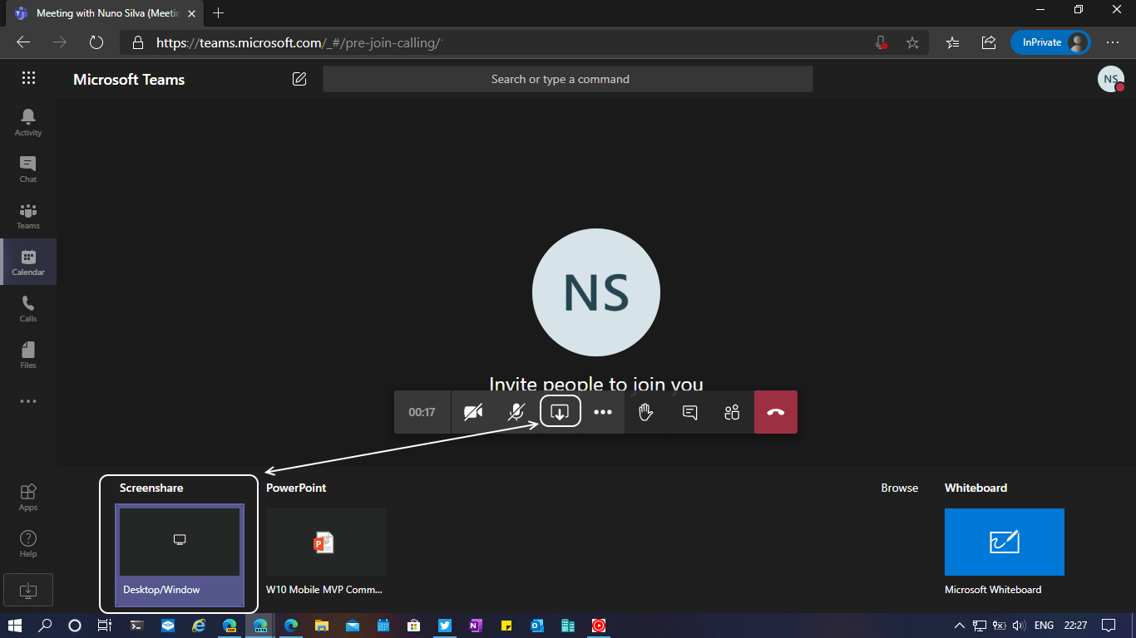Raise your hand in the meeting
The height and width of the screenshot is (638, 1136).
[645, 412]
